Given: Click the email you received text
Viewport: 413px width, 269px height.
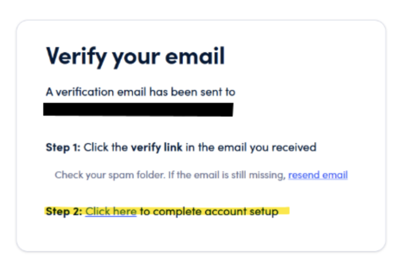Looking at the screenshot, I should tap(251, 147).
